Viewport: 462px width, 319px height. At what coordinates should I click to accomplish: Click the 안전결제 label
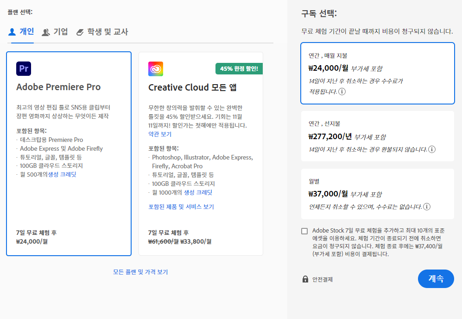tap(323, 279)
